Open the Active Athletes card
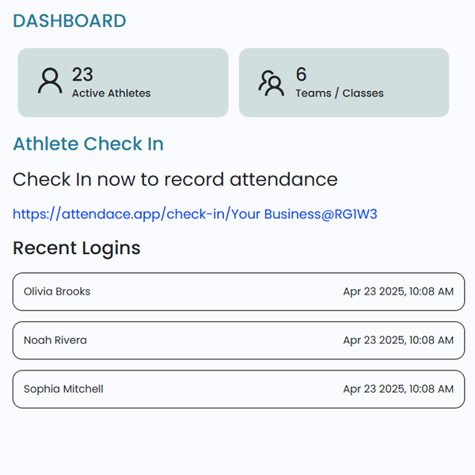This screenshot has width=475, height=475. click(123, 82)
